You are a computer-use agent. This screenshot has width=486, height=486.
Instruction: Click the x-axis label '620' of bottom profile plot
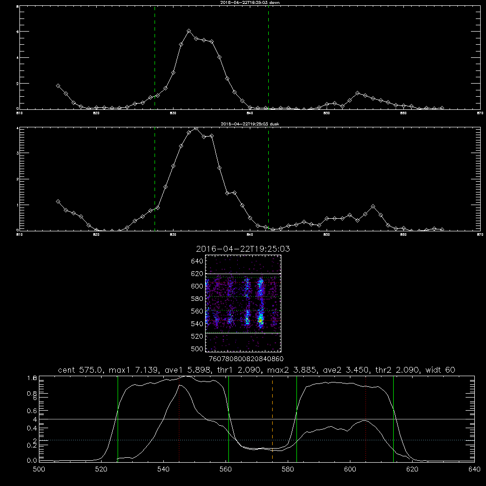[412, 469]
